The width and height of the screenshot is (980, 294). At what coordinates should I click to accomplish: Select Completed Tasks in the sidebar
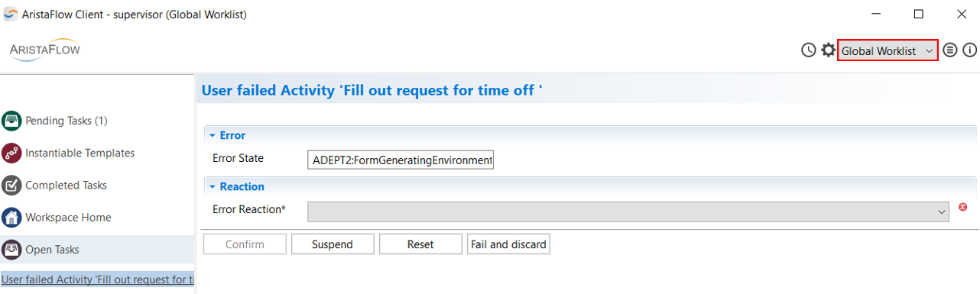click(x=66, y=185)
